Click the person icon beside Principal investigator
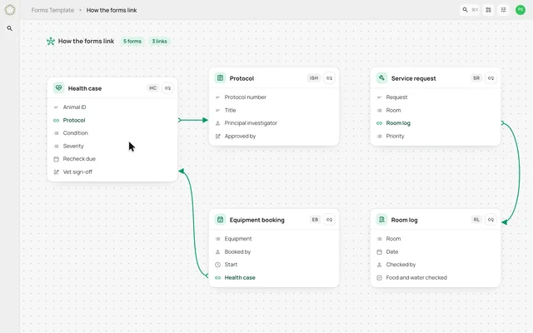The width and height of the screenshot is (533, 333). [218, 123]
